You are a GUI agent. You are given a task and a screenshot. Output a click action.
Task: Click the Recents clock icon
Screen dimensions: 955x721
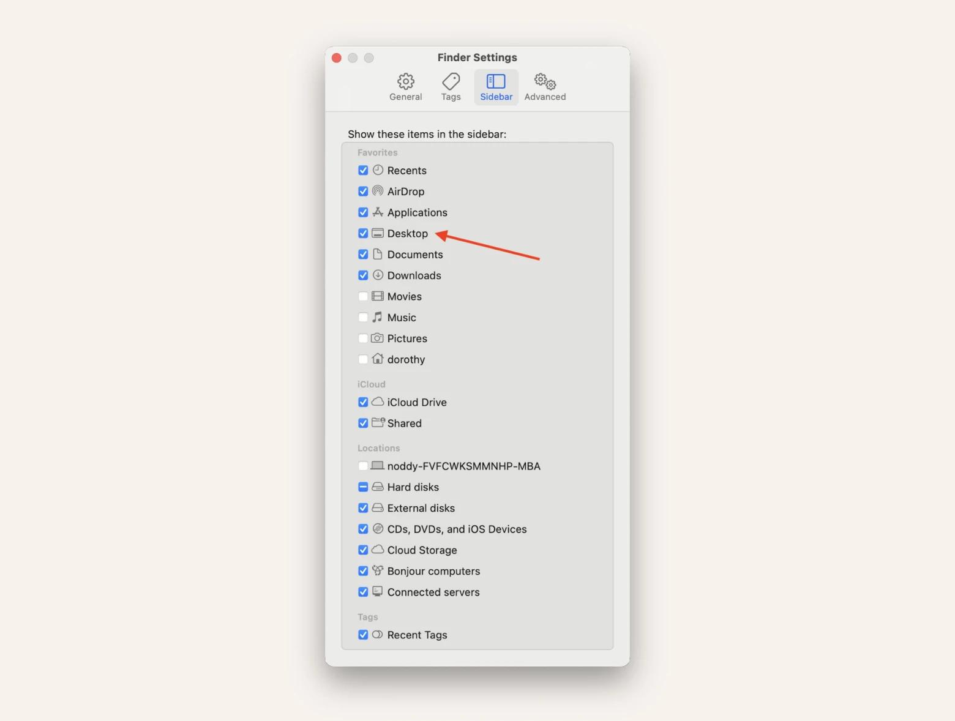point(378,170)
